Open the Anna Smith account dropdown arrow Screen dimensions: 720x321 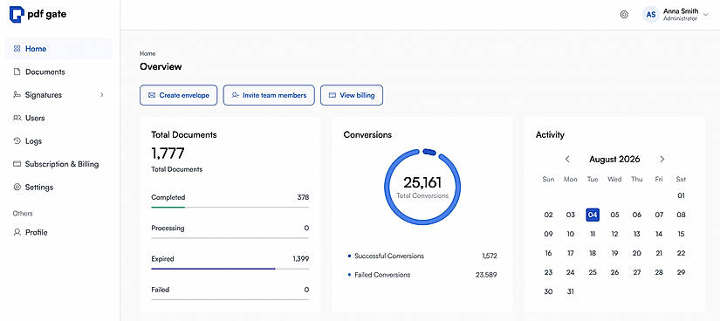tap(706, 15)
